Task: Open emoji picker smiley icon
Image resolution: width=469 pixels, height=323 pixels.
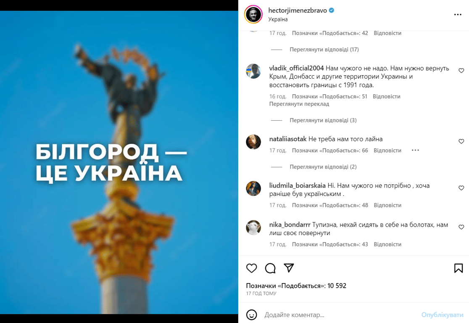Action: pyautogui.click(x=252, y=315)
